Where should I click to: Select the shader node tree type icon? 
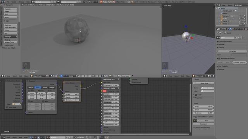click(x=30, y=137)
